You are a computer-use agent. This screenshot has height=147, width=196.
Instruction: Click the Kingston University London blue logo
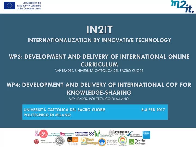(x=146, y=135)
